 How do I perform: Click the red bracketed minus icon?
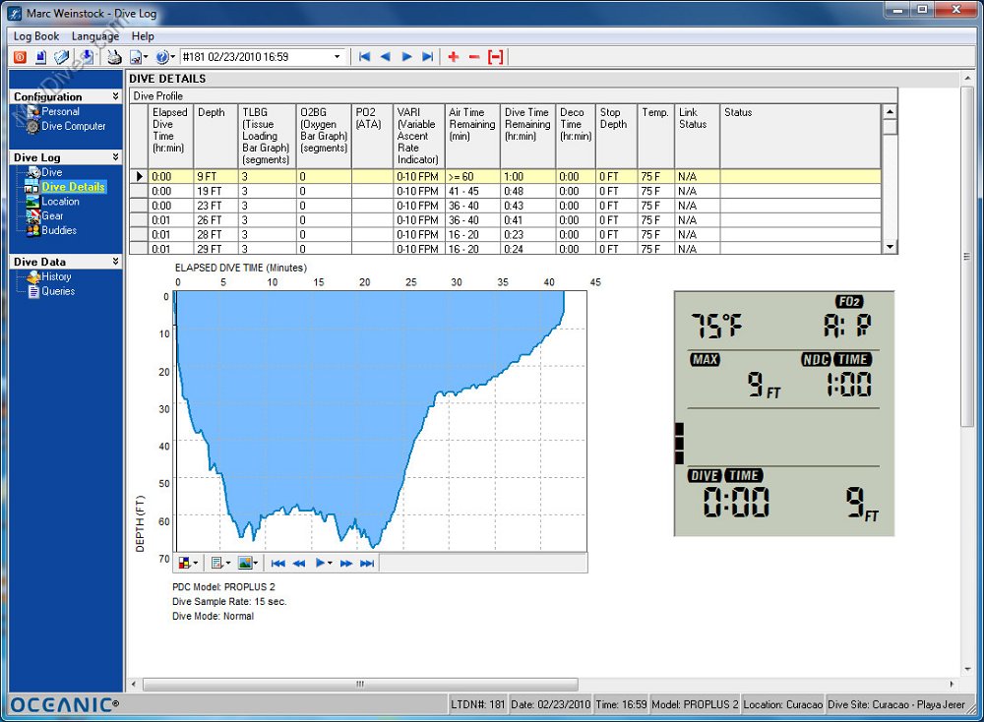coord(496,57)
